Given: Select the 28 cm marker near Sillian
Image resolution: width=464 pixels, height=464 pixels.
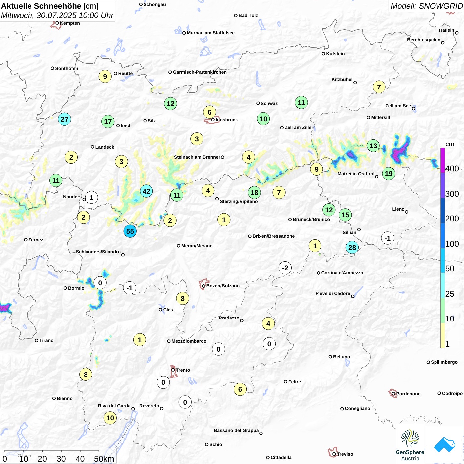Looking at the screenshot, I should [x=352, y=247].
